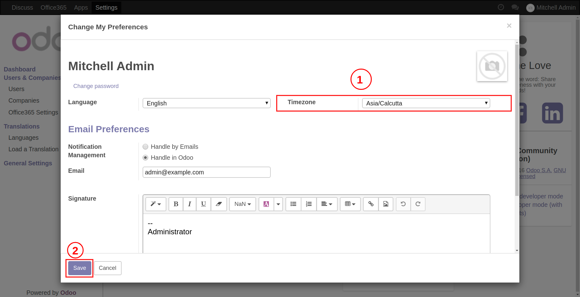The height and width of the screenshot is (297, 580).
Task: Insert an ordered numbered list
Action: pyautogui.click(x=309, y=204)
